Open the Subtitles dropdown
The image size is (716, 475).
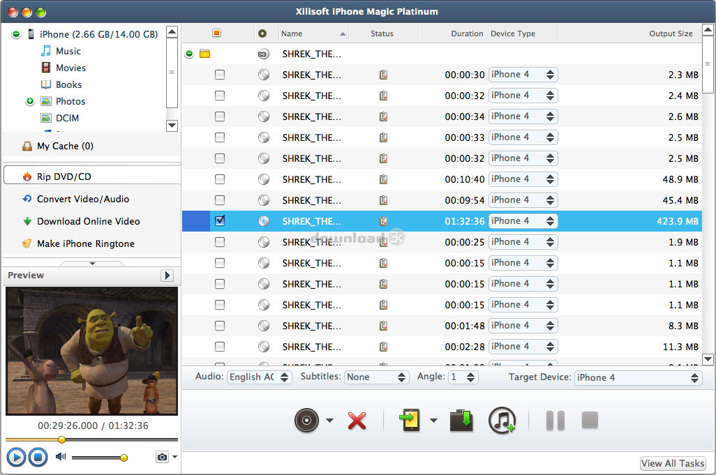(x=376, y=377)
